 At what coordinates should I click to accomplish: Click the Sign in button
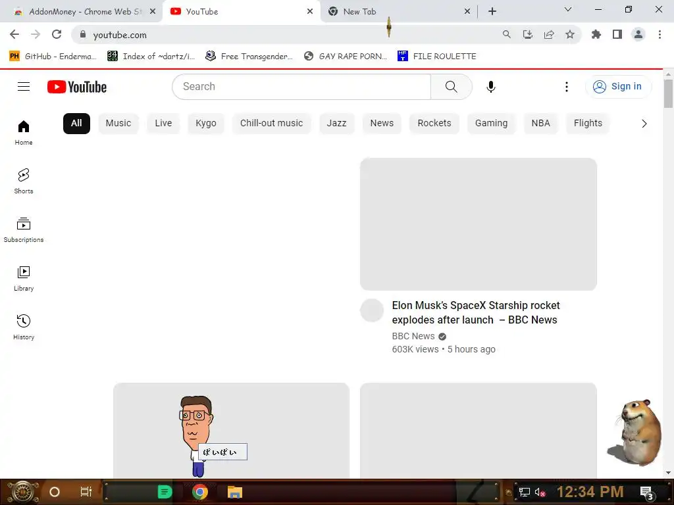click(618, 87)
